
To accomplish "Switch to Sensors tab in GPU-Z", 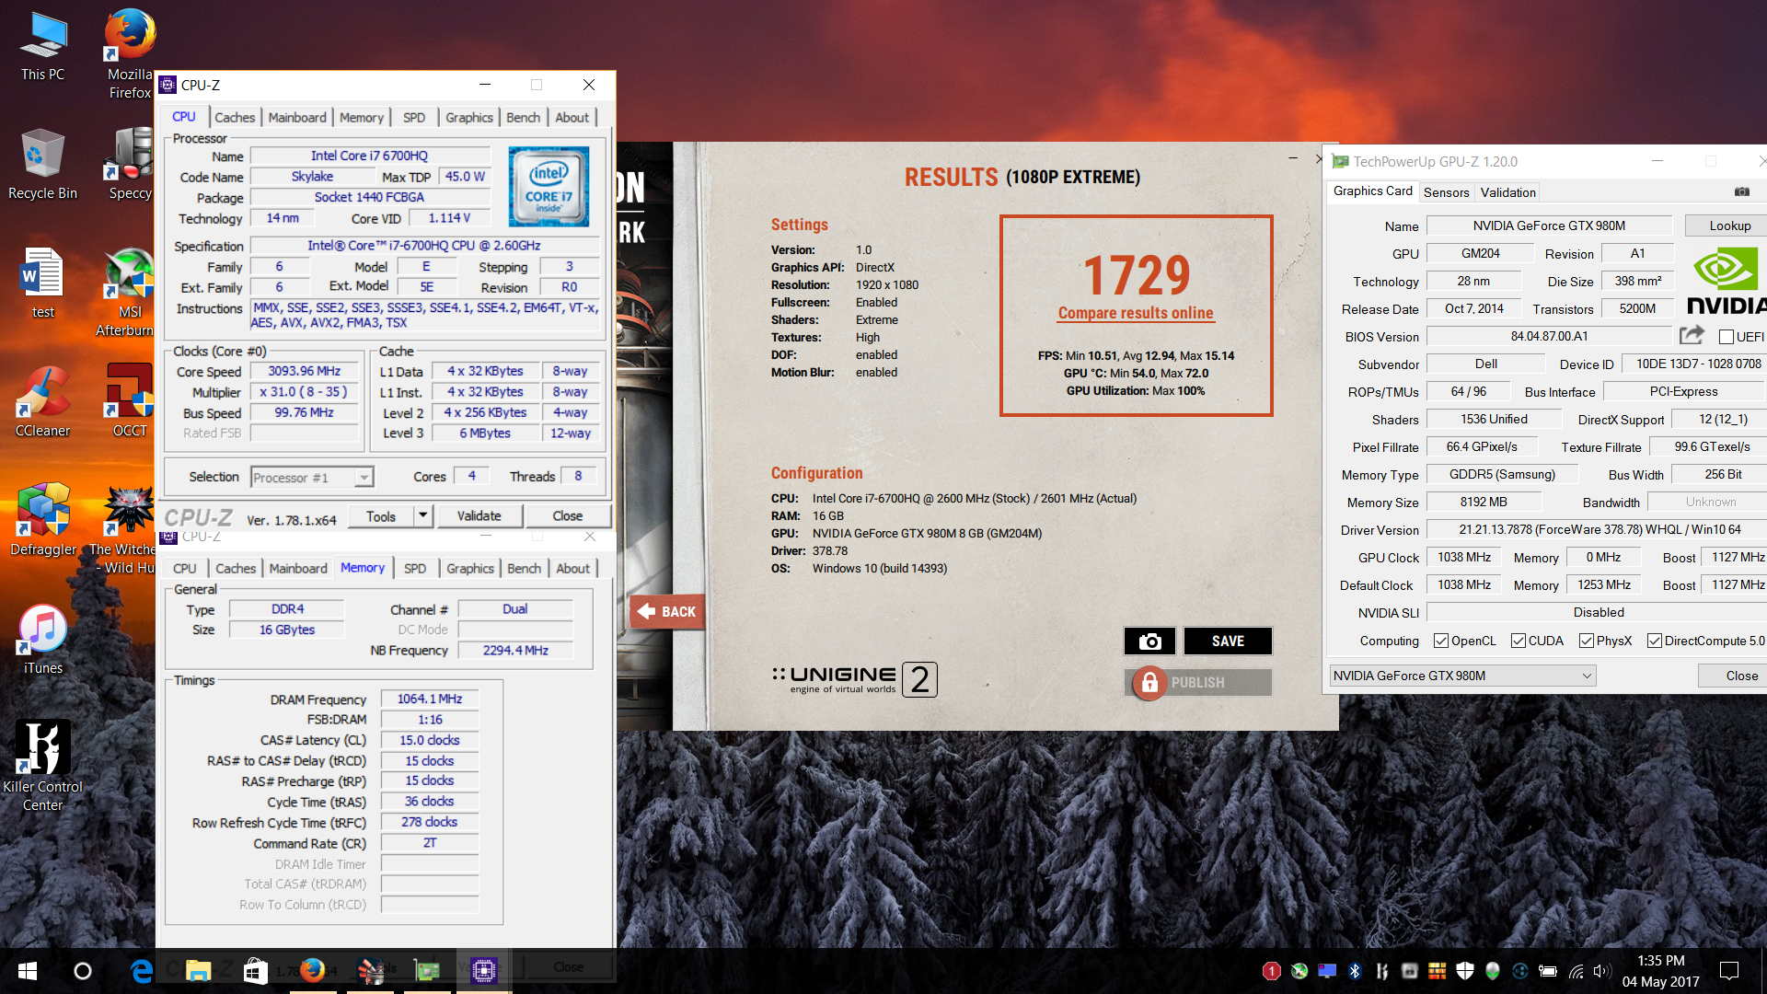I will tap(1446, 192).
